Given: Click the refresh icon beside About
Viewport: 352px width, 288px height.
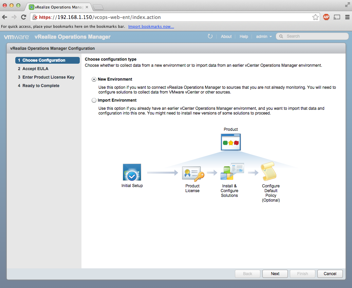Looking at the screenshot, I should click(210, 36).
